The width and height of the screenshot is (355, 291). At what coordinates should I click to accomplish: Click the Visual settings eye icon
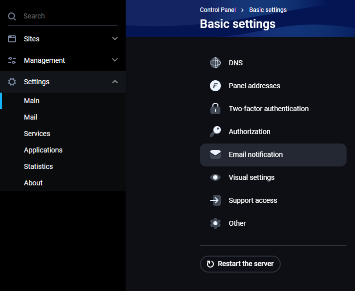(x=215, y=177)
